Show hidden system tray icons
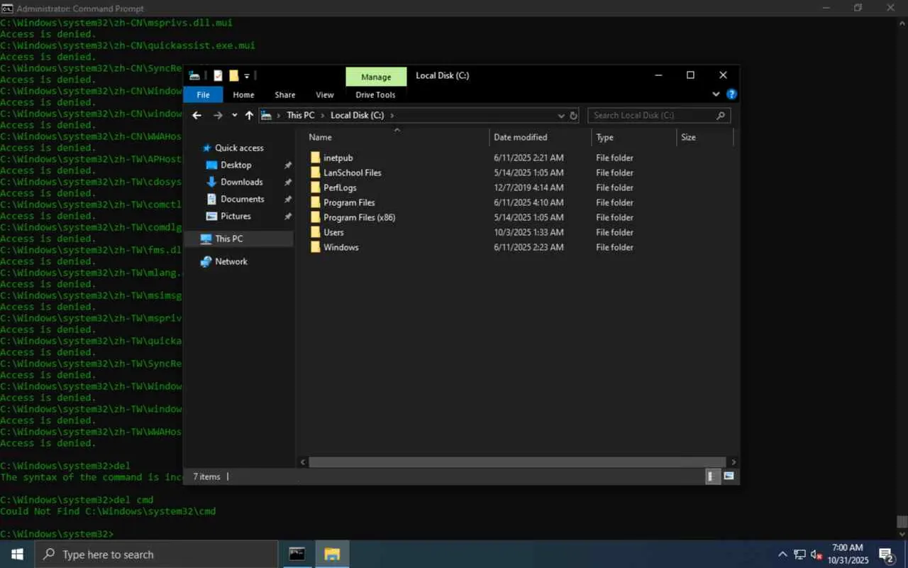This screenshot has width=908, height=568. 782,555
